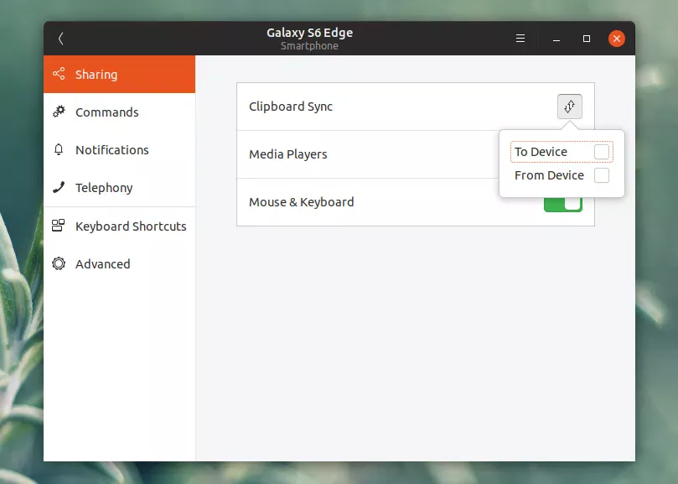Screen dimensions: 678x484
Task: Turn off the Mouse & Keyboard switch
Action: point(563,203)
